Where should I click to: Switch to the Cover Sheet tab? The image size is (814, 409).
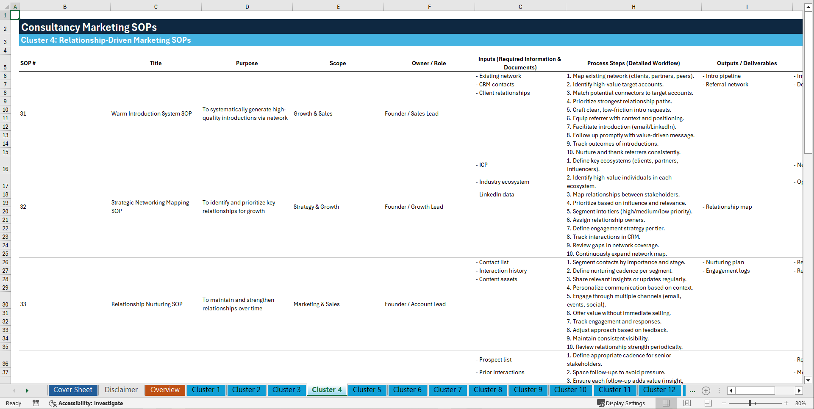[x=72, y=390]
